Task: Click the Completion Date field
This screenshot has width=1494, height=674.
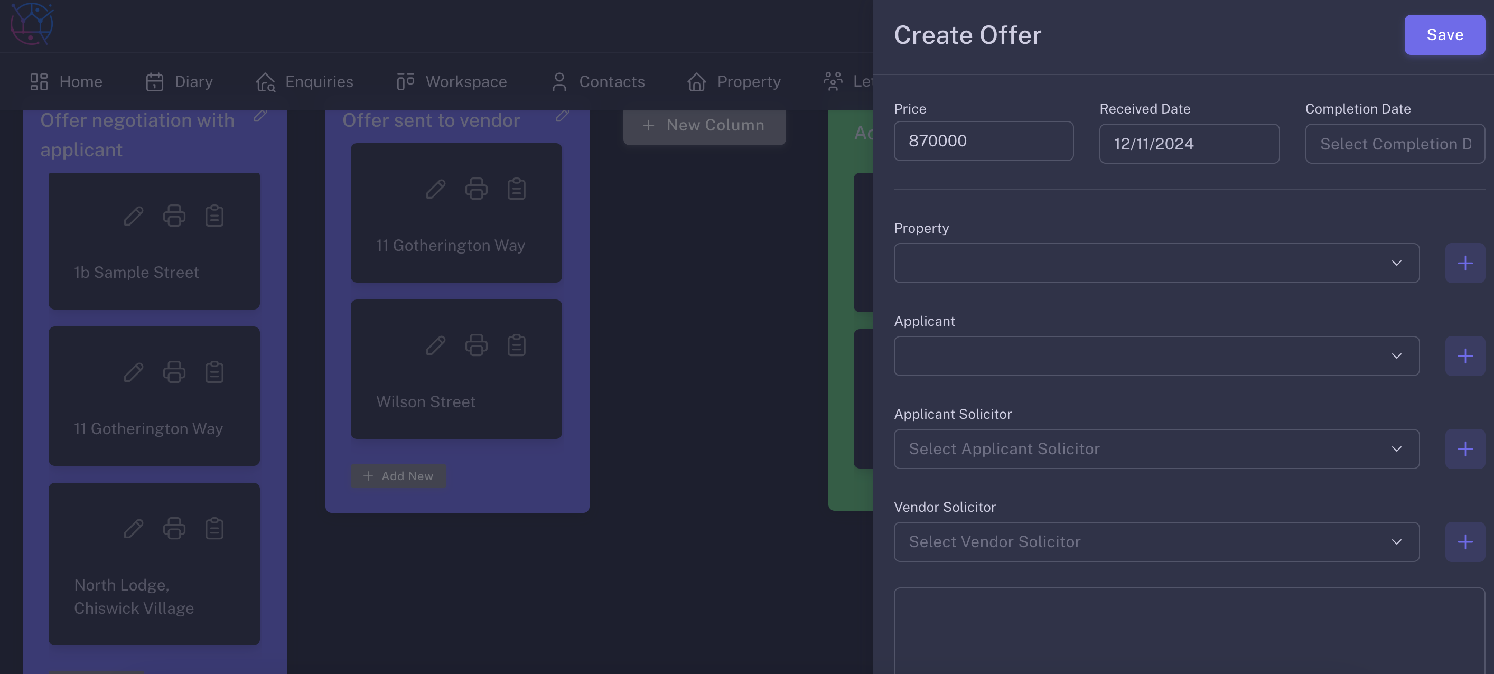Action: point(1394,144)
